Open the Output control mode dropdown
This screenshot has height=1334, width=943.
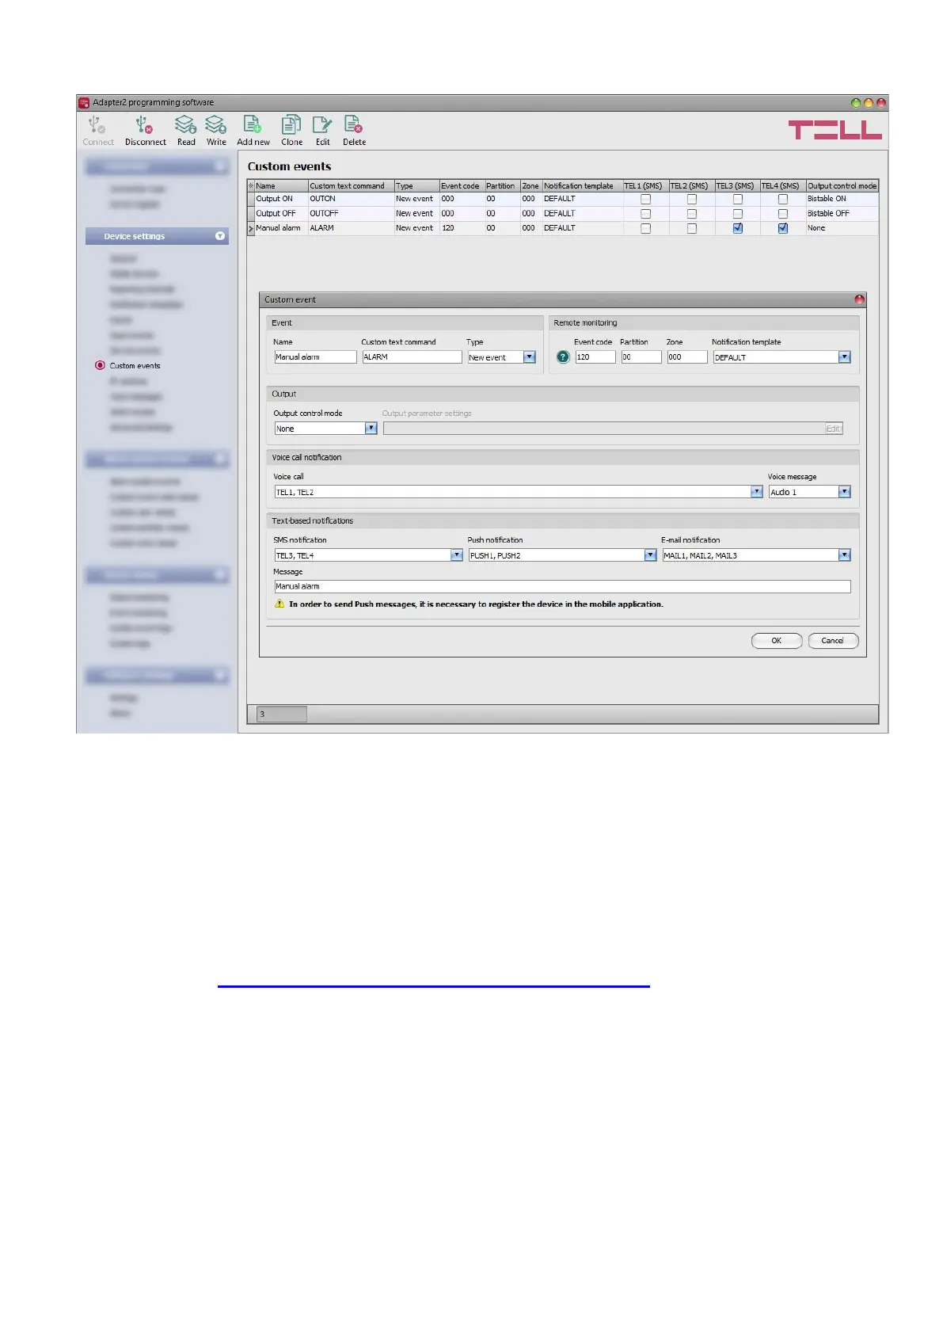pos(371,429)
